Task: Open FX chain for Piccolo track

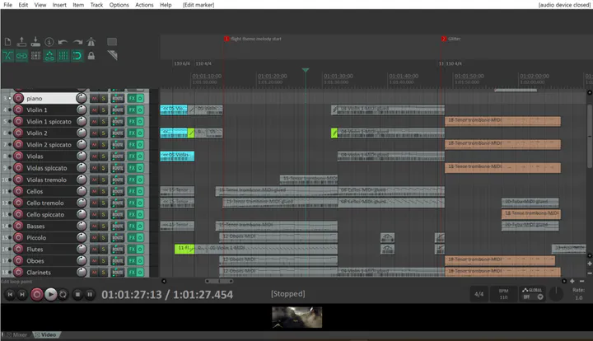Action: point(132,238)
